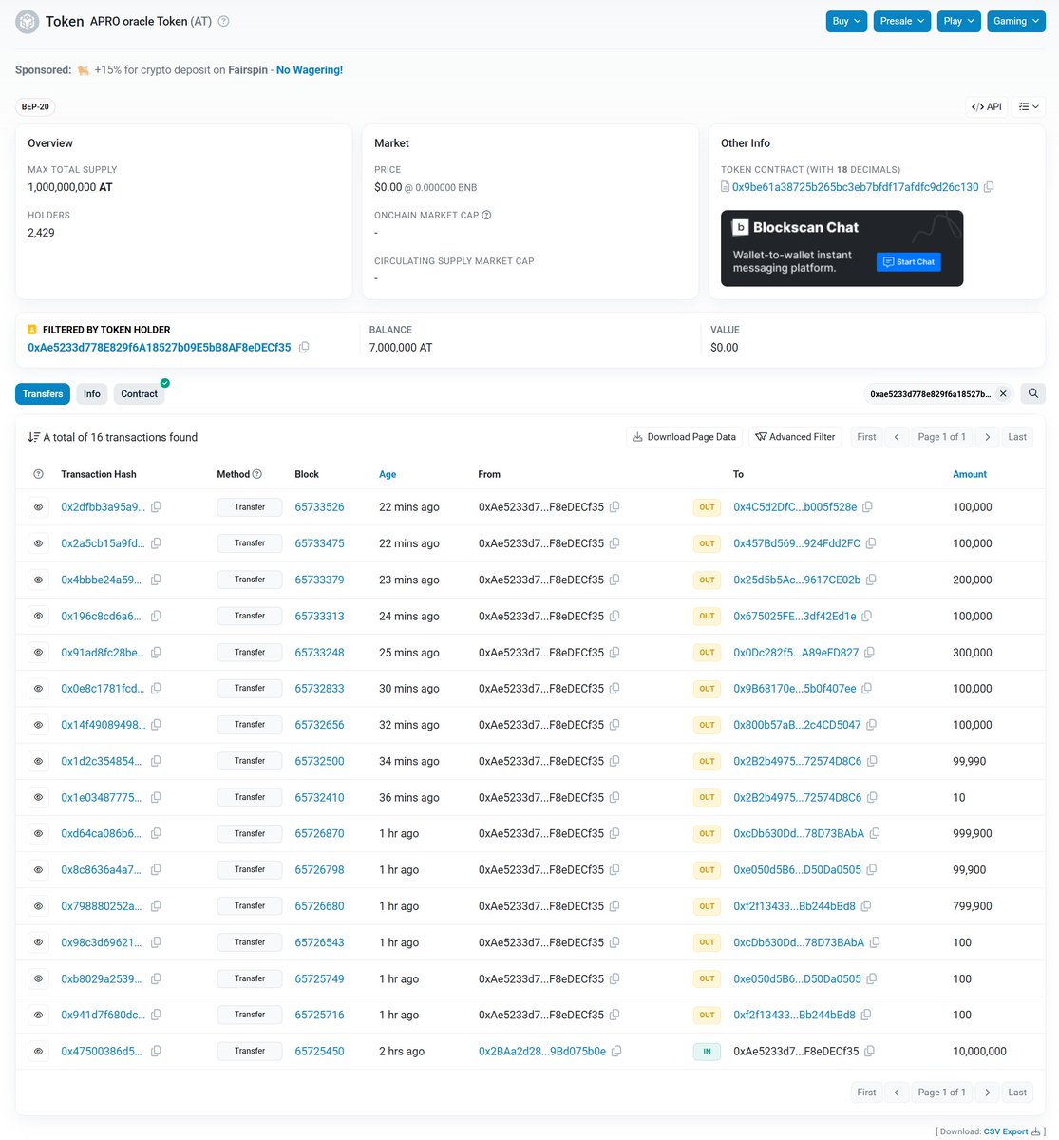The image size is (1059, 1140).
Task: Click the onchain market cap info icon
Action: pos(487,215)
